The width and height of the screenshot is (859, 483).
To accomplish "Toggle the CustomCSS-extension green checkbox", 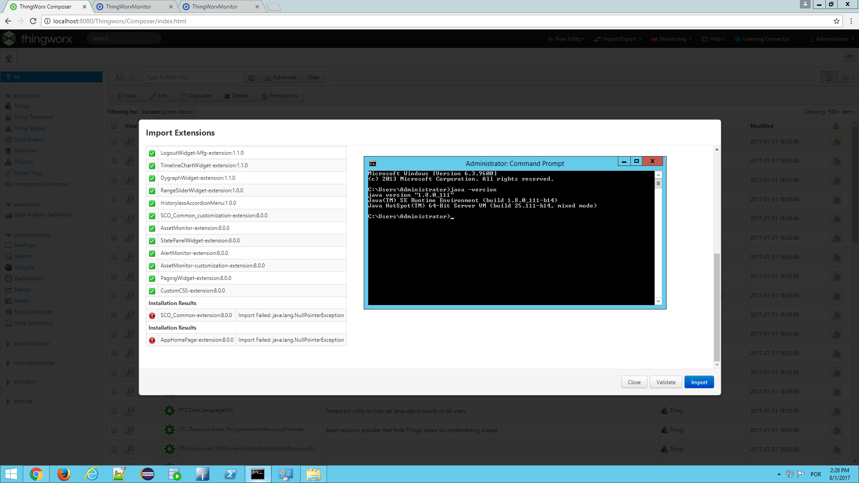I will tap(152, 291).
